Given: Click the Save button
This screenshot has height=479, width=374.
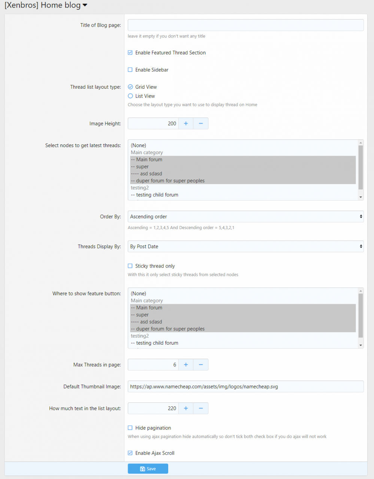Looking at the screenshot, I should click(148, 469).
